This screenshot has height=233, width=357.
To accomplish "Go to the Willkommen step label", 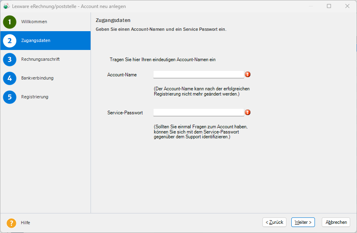I will click(x=34, y=22).
